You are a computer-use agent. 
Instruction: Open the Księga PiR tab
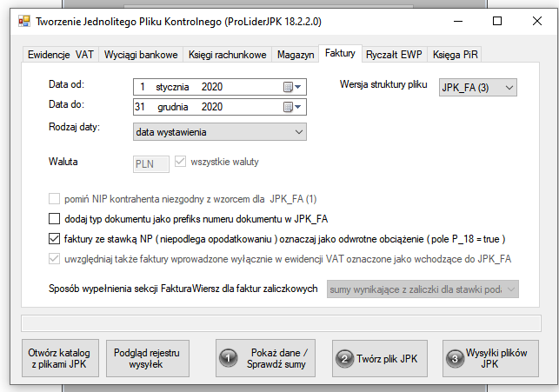point(455,55)
